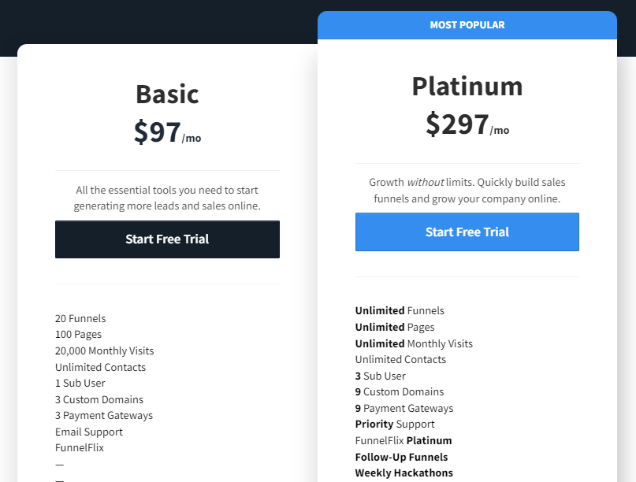The image size is (636, 482).
Task: Click the Weekly Hackathons feature
Action: click(x=404, y=473)
